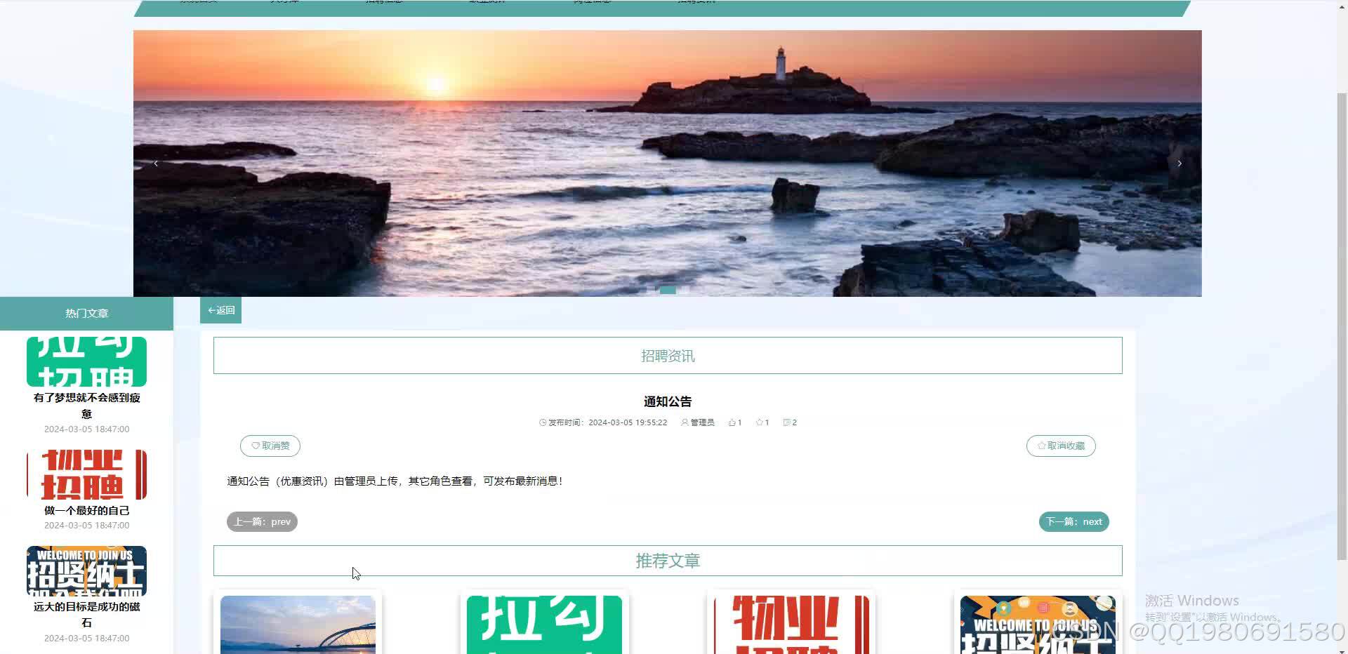Select the active carousel indicator dot

point(666,290)
